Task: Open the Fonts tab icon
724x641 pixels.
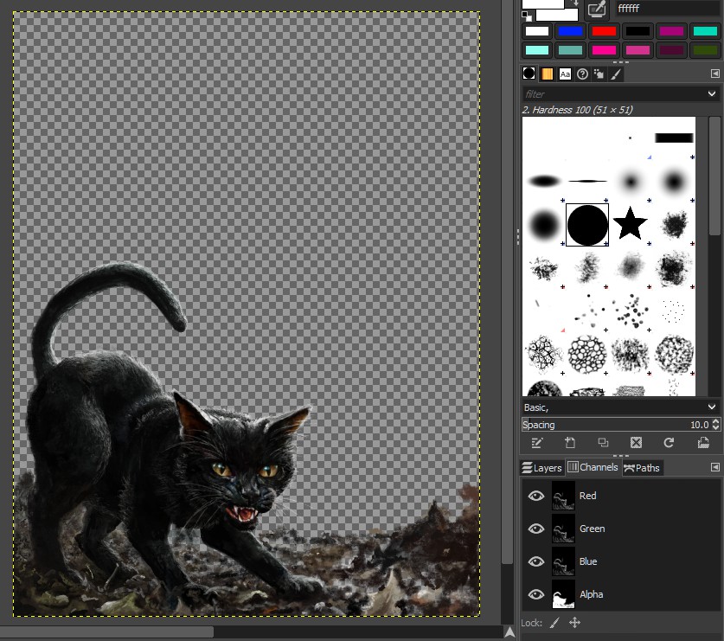Action: (565, 74)
